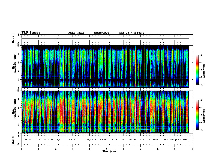Select the ch.1 color bar log(PSD) label

[x=204, y=71]
